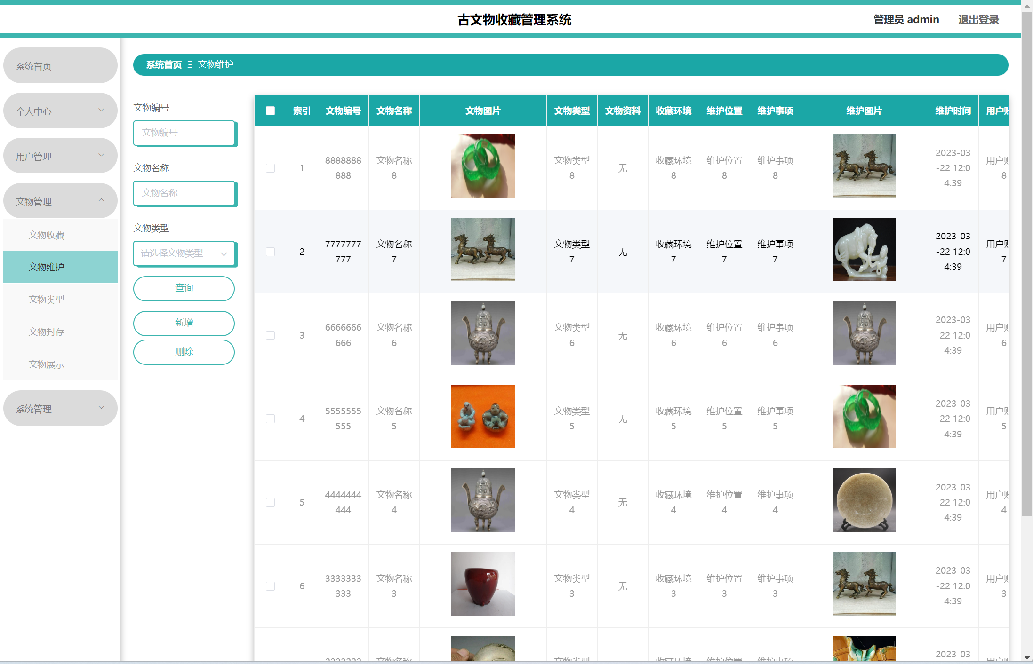This screenshot has width=1033, height=664.
Task: Click the 退出登录 logout link
Action: (x=978, y=20)
